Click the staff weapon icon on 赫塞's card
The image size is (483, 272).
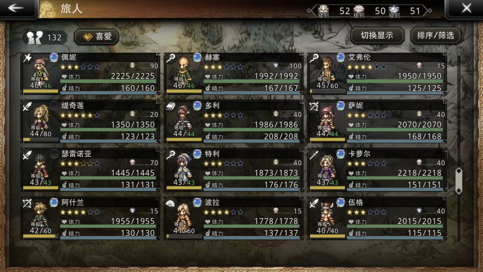pyautogui.click(x=171, y=58)
